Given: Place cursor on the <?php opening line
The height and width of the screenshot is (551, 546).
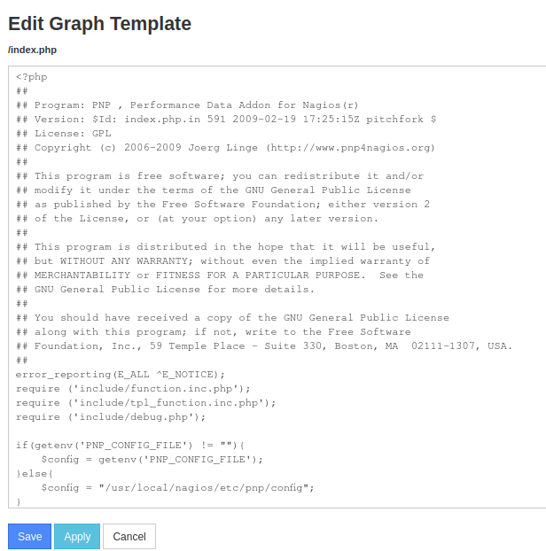Looking at the screenshot, I should (32, 76).
